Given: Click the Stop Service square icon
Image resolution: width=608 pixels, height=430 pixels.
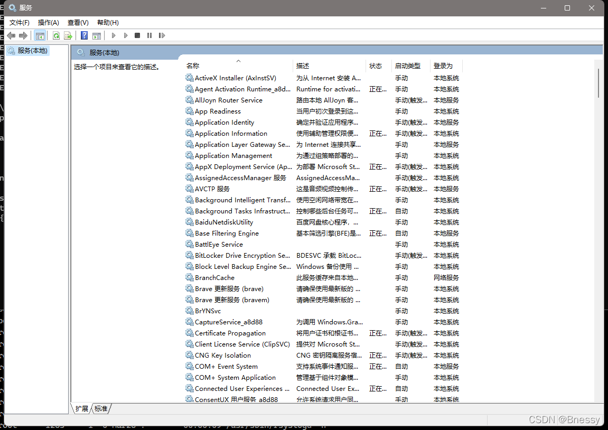Looking at the screenshot, I should (x=137, y=36).
